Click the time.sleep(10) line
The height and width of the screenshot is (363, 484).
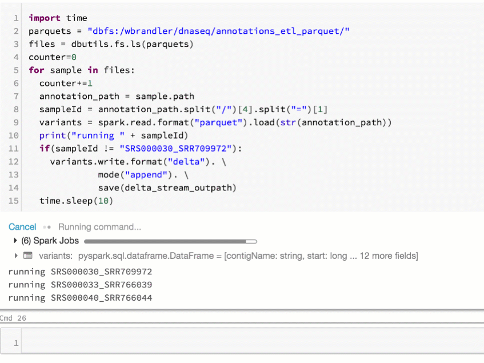[x=76, y=201]
